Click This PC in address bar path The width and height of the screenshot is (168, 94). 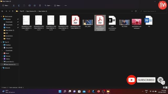22,11
